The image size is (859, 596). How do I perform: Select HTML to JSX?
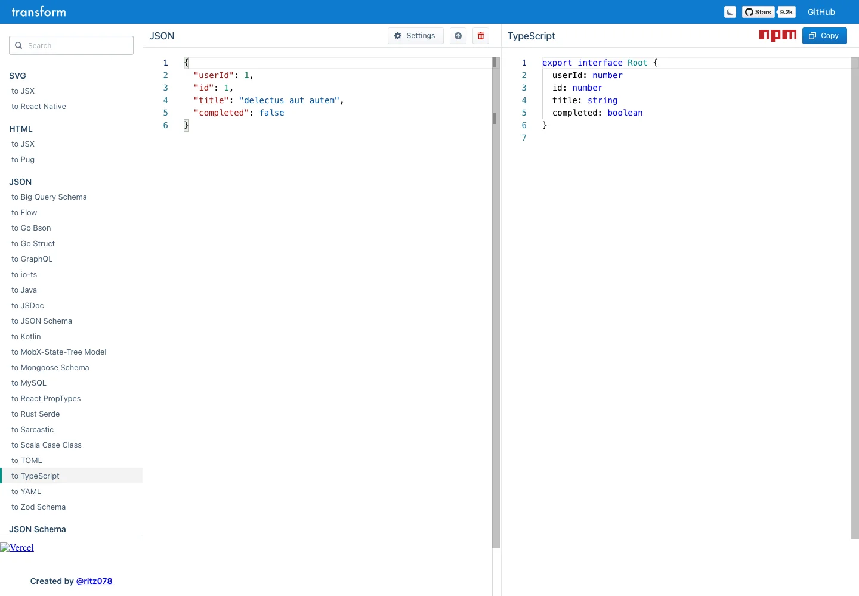pos(71,144)
